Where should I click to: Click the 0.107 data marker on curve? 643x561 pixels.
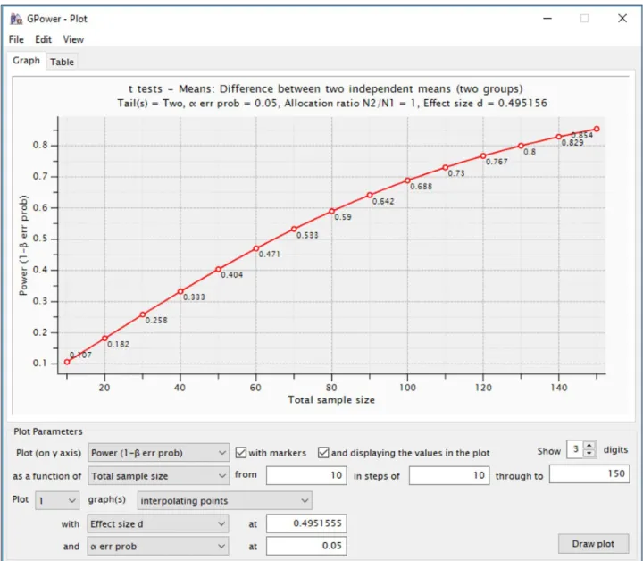67,362
